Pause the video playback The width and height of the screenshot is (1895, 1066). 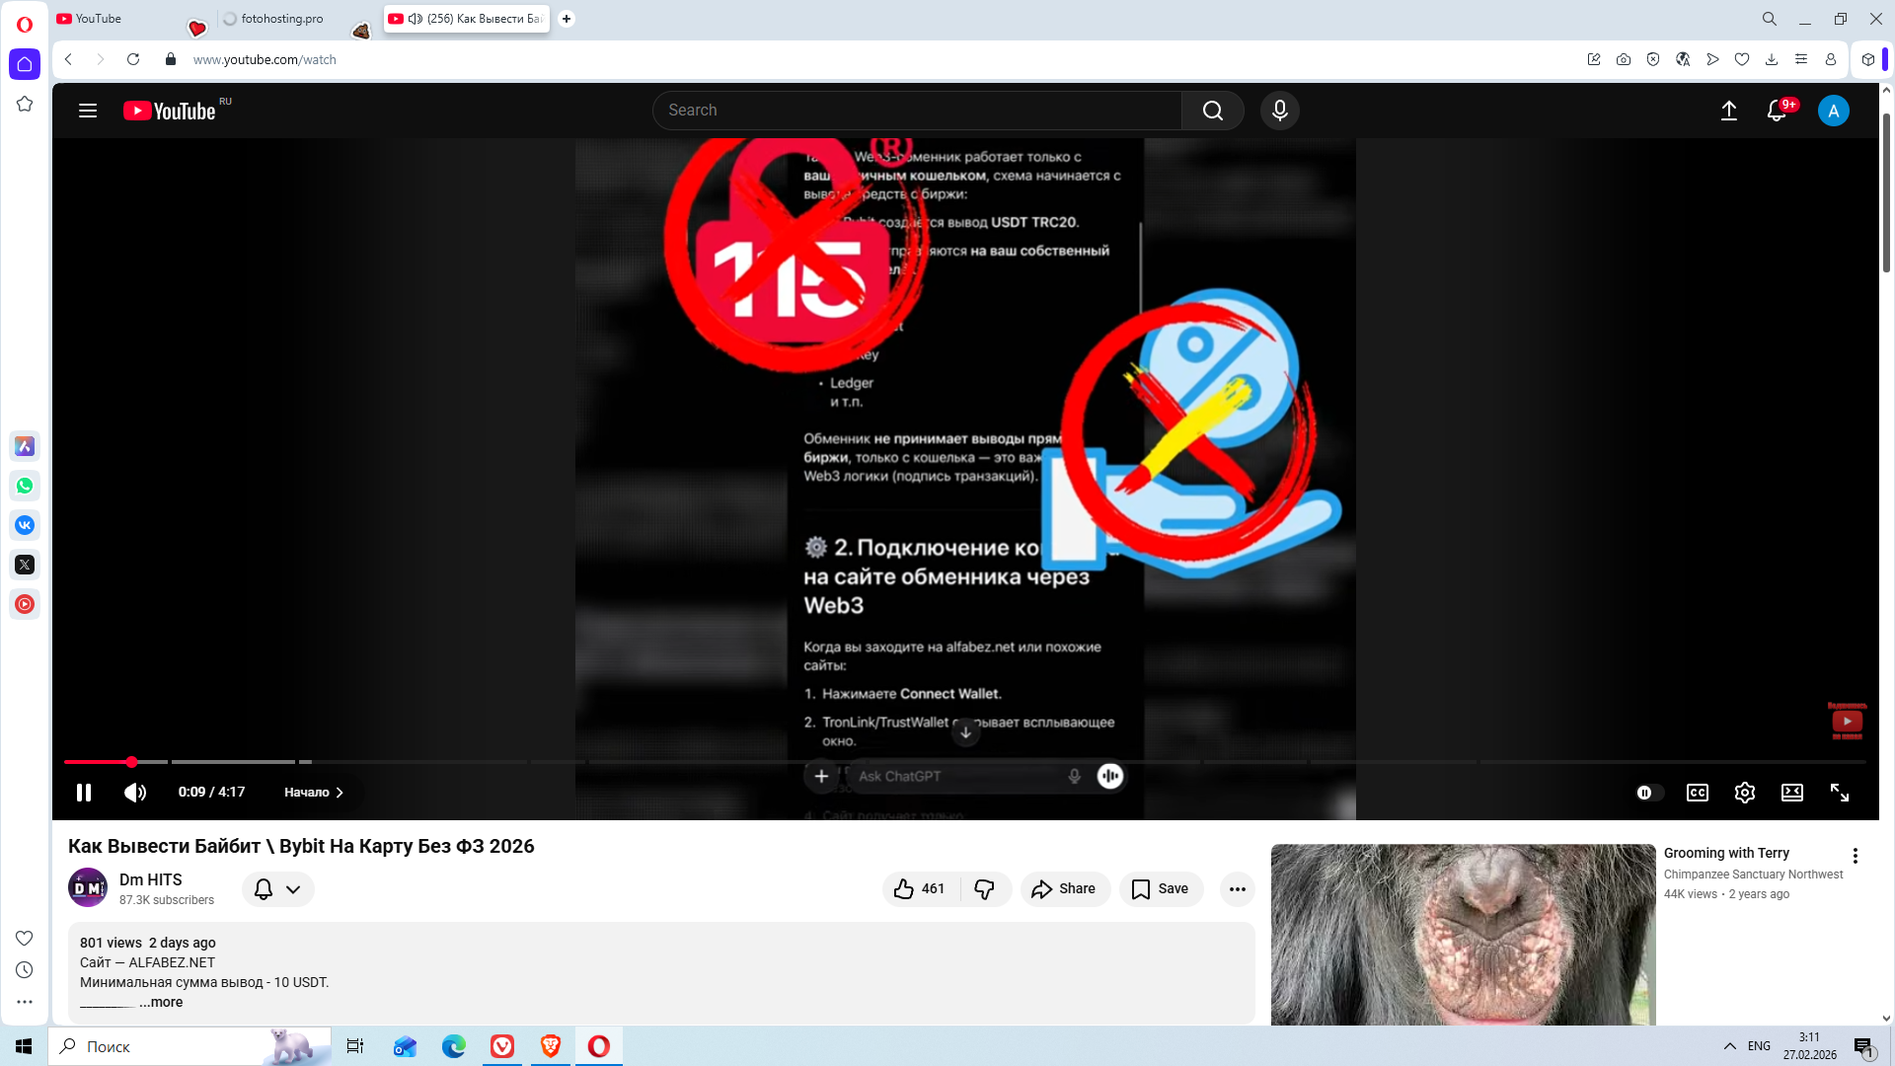pos(84,793)
